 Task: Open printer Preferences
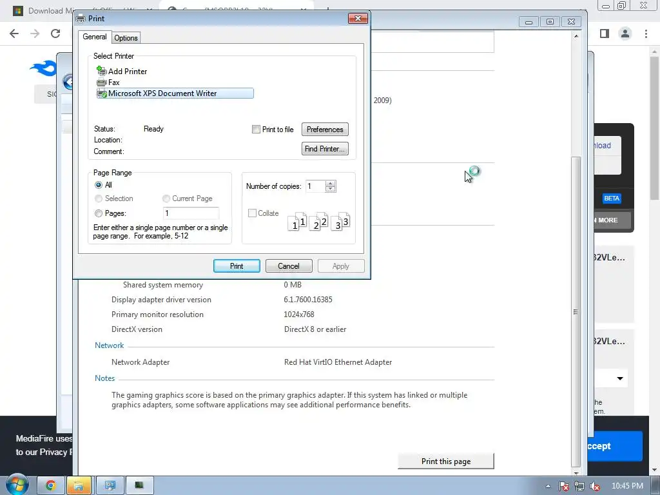325,129
